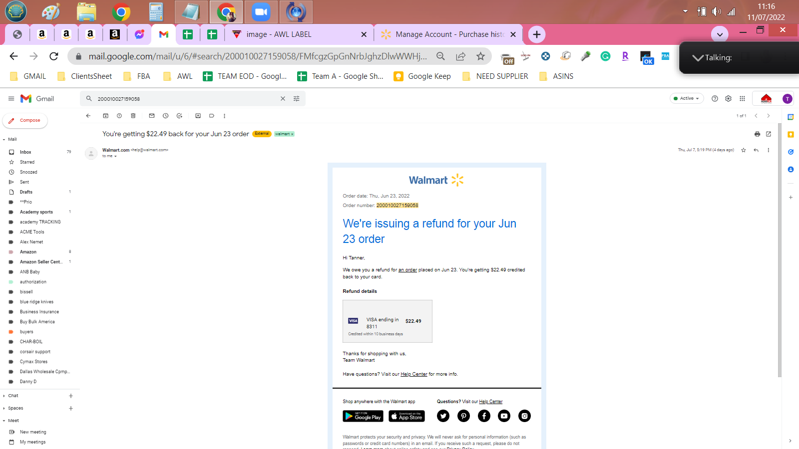
Task: Click the volume icon in system tray
Action: (717, 11)
